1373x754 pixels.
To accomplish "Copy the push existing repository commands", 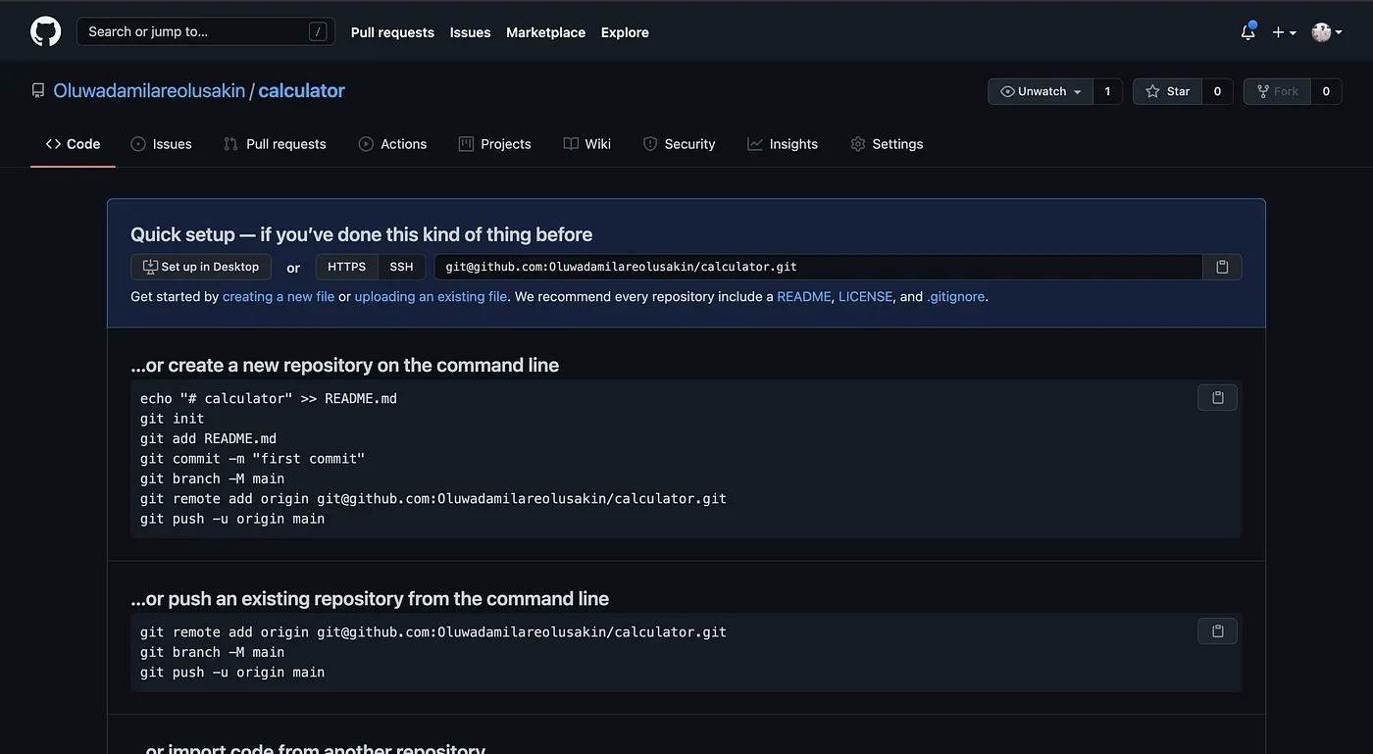I will click(x=1217, y=630).
